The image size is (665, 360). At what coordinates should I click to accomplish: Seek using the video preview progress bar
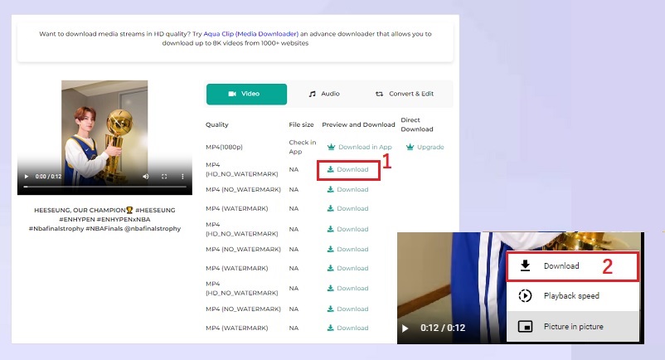[x=104, y=187]
